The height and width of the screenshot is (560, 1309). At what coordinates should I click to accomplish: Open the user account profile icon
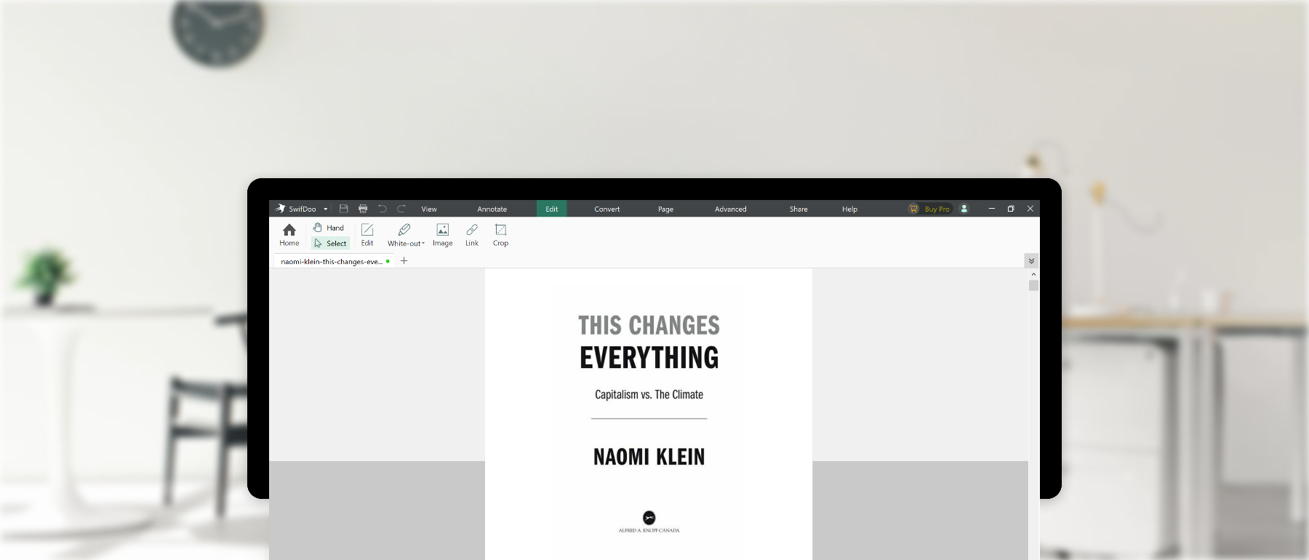click(964, 209)
